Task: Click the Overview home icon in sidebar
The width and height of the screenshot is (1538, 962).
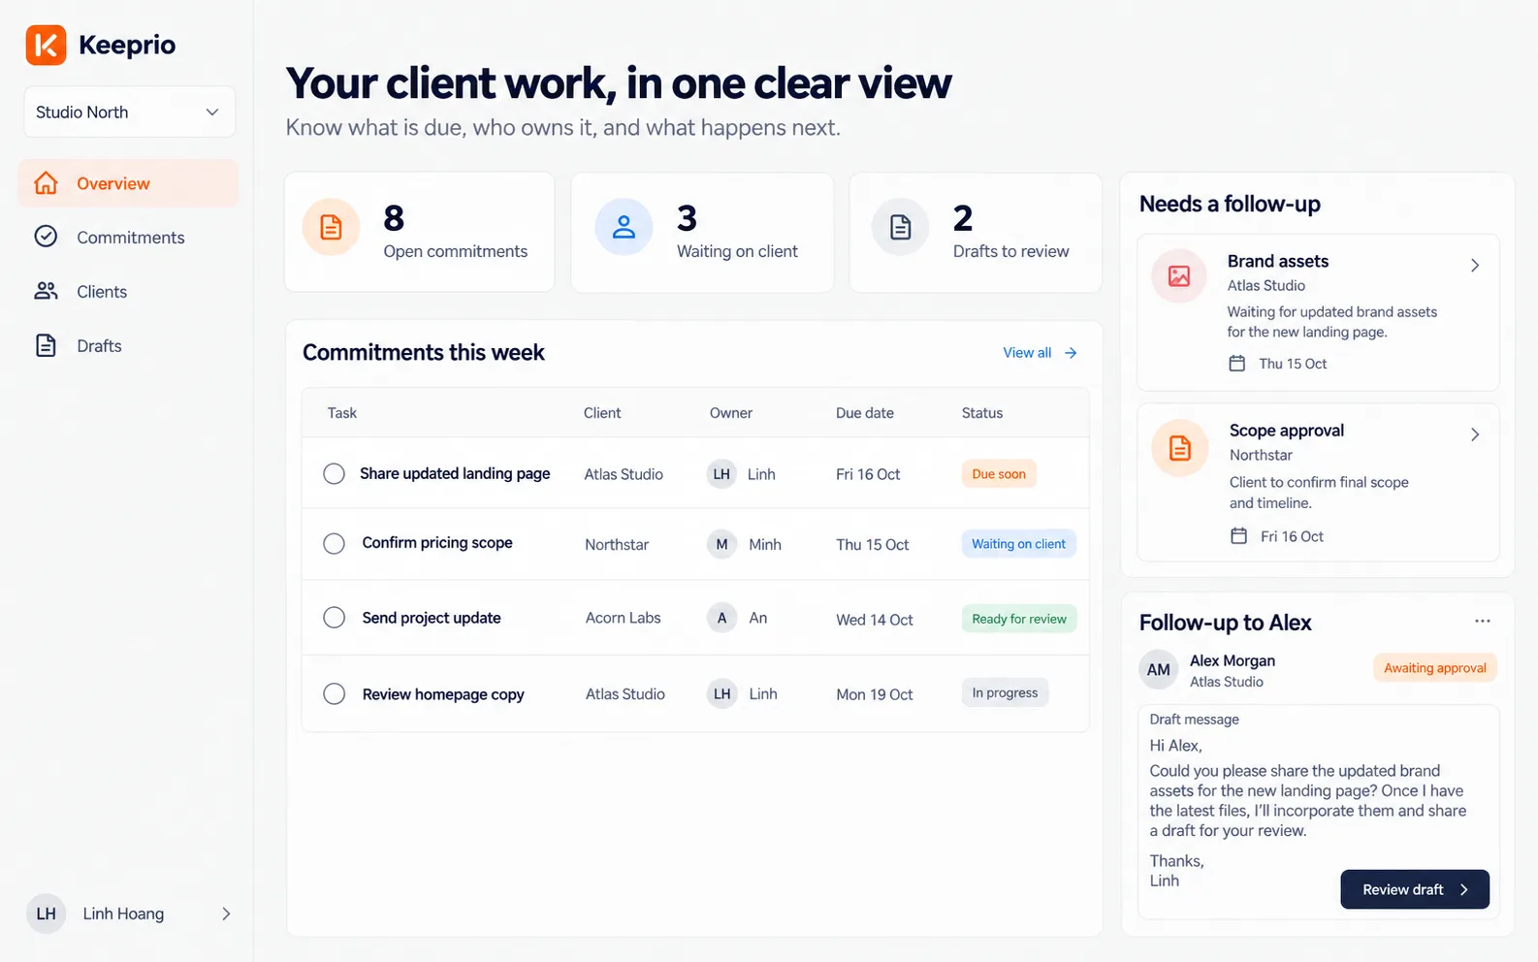Action: pyautogui.click(x=46, y=183)
